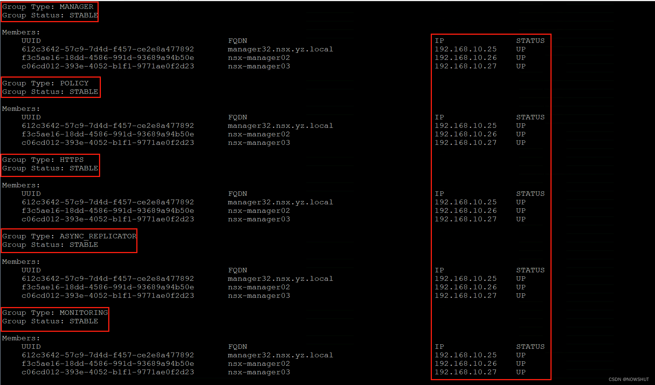Select UUID f3c5ae16-18dd-4586-991d-93689a94b50e in POLICY group
The image size is (655, 385).
[108, 134]
